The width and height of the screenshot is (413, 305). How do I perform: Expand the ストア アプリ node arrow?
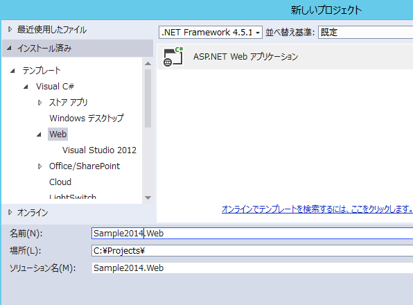coord(39,103)
